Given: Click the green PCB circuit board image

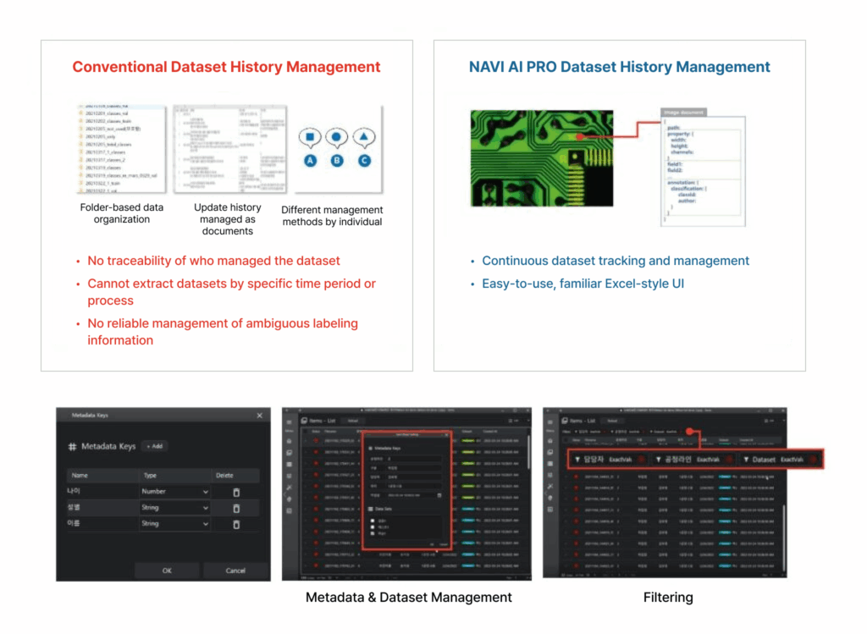Looking at the screenshot, I should tap(529, 157).
